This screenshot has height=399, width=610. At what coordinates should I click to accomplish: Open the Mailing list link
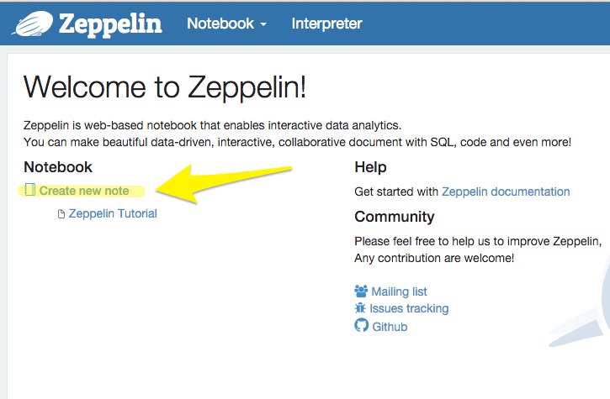399,291
